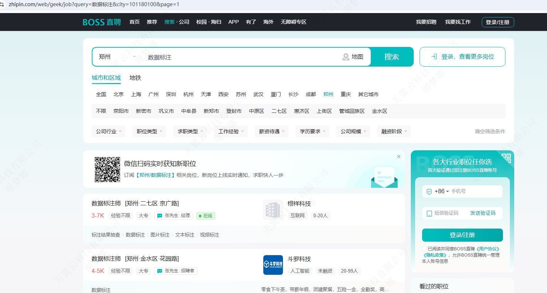Open job 数据标注师 [郑州·二七区·京广路]
This screenshot has width=547, height=293.
(x=135, y=203)
